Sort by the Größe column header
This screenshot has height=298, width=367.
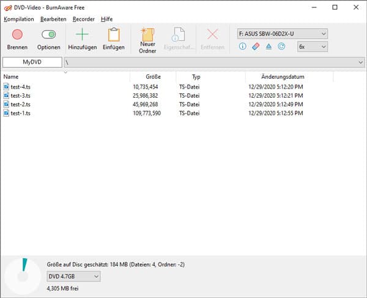tap(153, 77)
